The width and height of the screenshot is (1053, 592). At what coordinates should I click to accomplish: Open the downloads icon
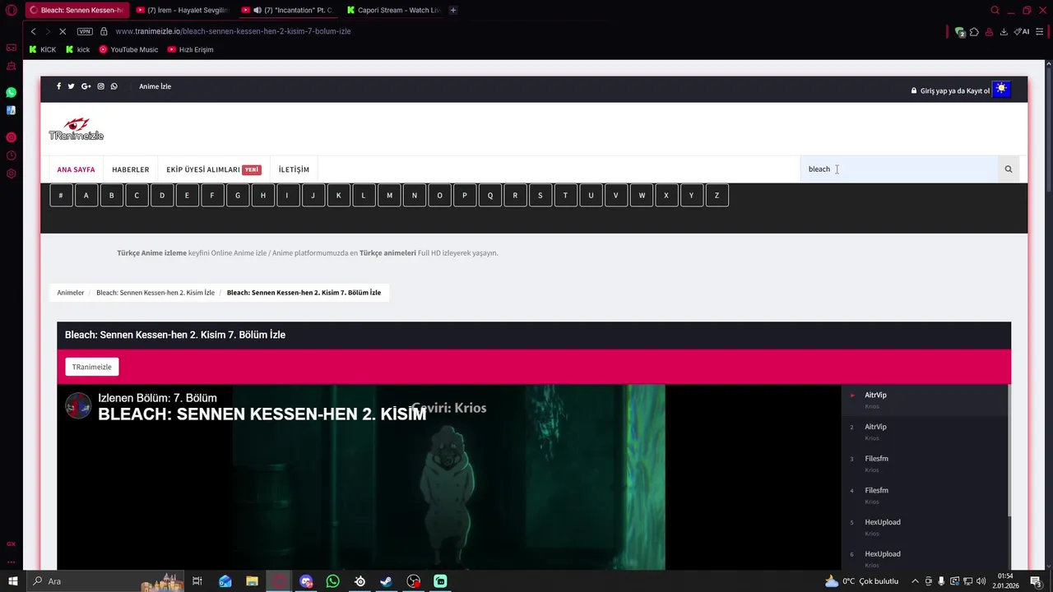pyautogui.click(x=1004, y=31)
